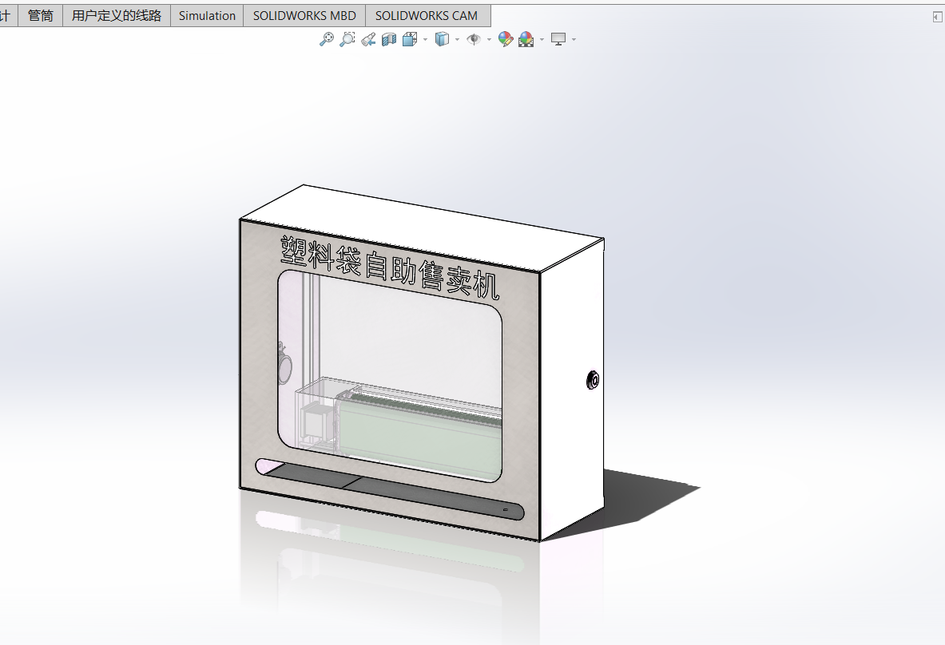Click the Edit Appearance icon
The width and height of the screenshot is (945, 645).
(x=506, y=40)
